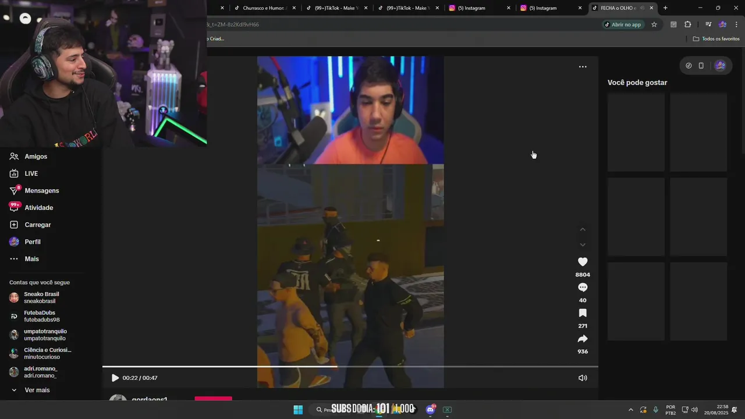The width and height of the screenshot is (745, 419).
Task: Expand followed accounts with Ver mais
Action: point(37,390)
